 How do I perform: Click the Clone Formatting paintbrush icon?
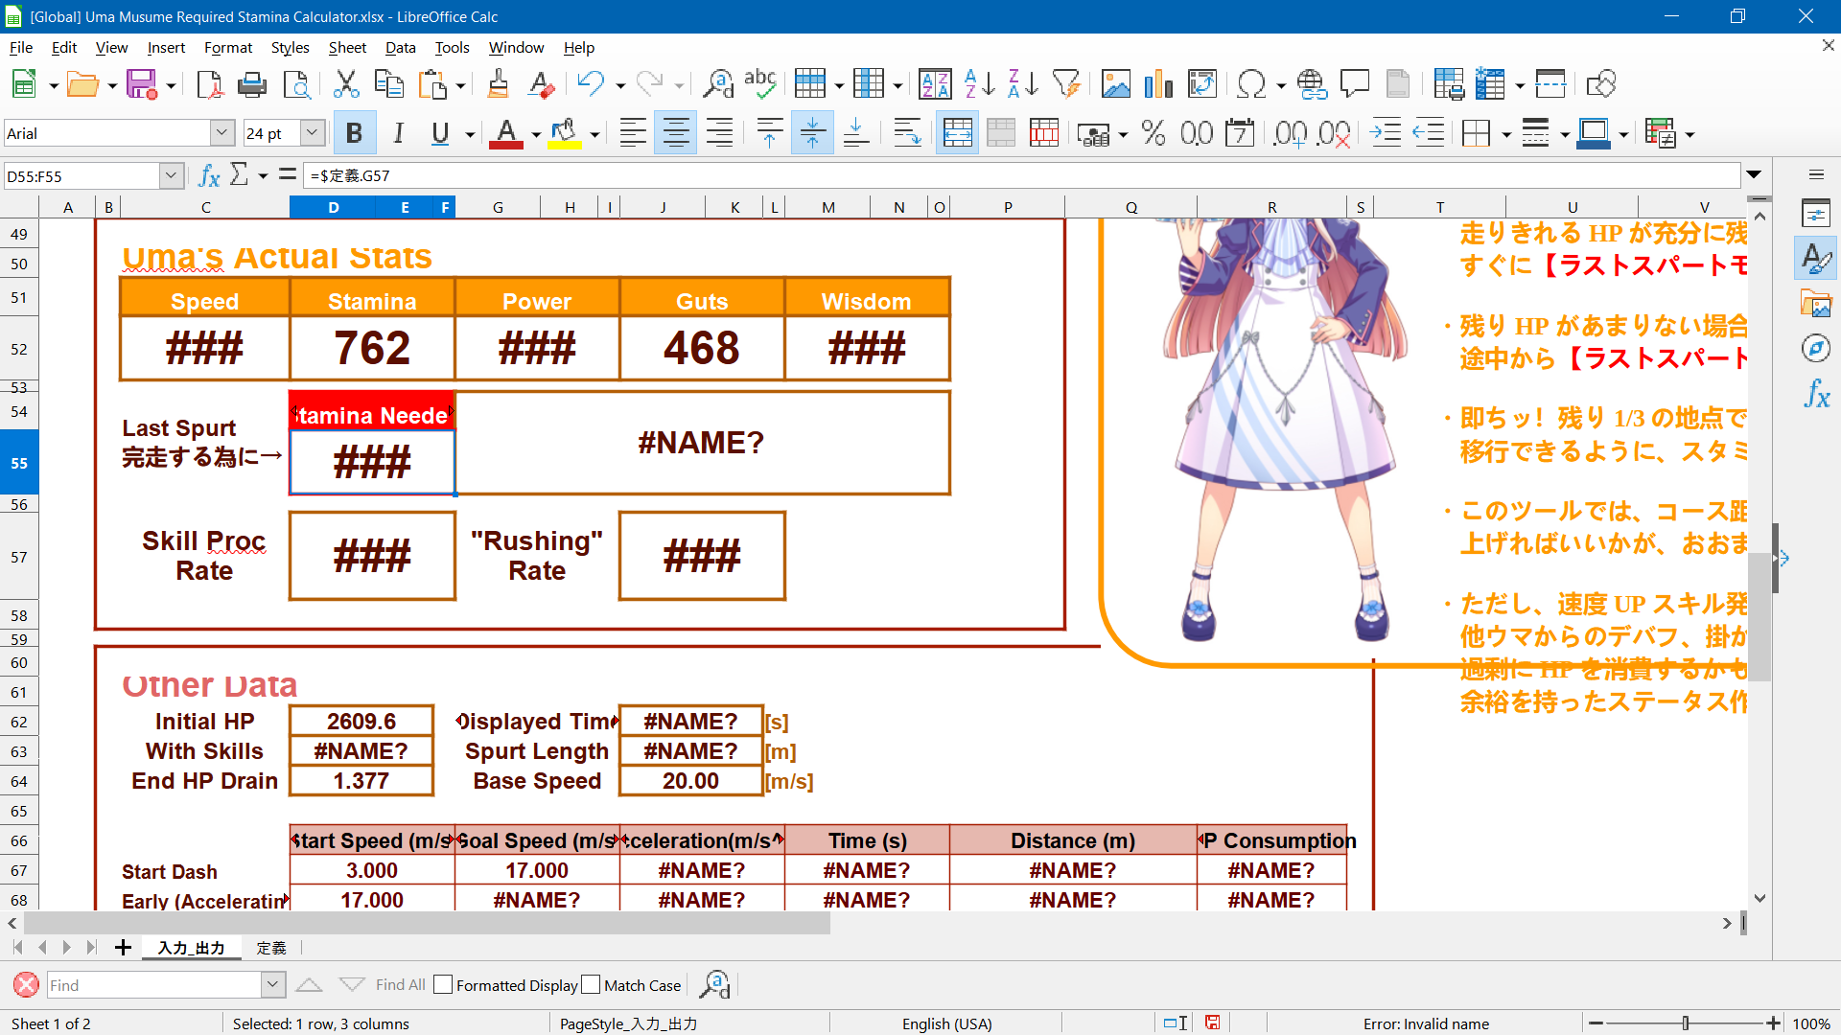pos(498,84)
